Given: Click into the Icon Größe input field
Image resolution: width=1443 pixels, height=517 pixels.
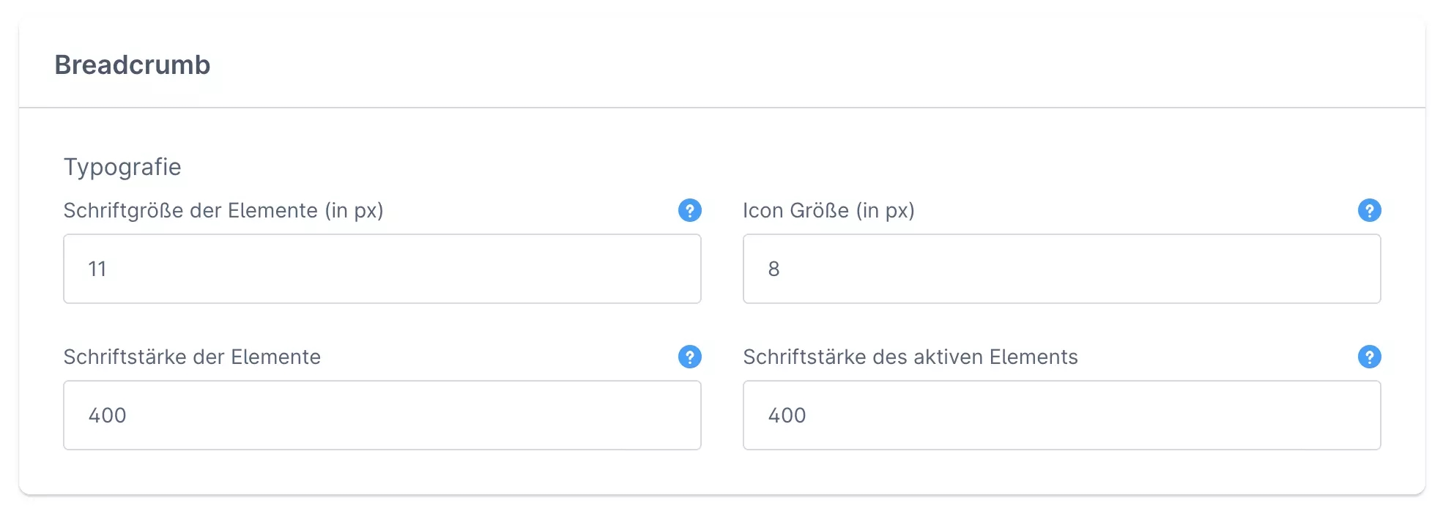Looking at the screenshot, I should [x=1061, y=269].
